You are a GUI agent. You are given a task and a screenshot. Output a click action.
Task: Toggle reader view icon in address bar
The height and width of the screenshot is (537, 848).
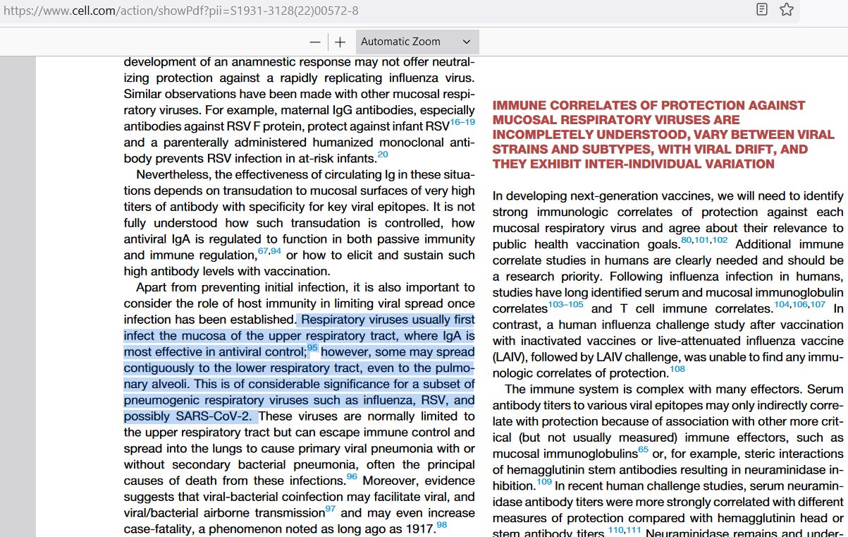point(762,10)
